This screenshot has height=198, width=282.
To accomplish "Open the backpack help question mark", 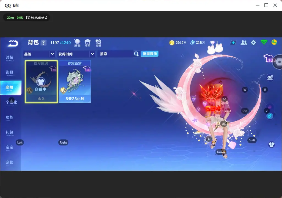I will coord(43,43).
